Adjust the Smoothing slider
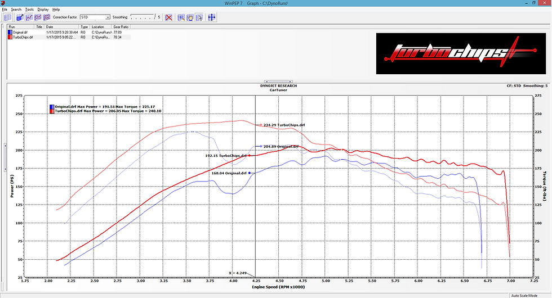 [x=143, y=17]
